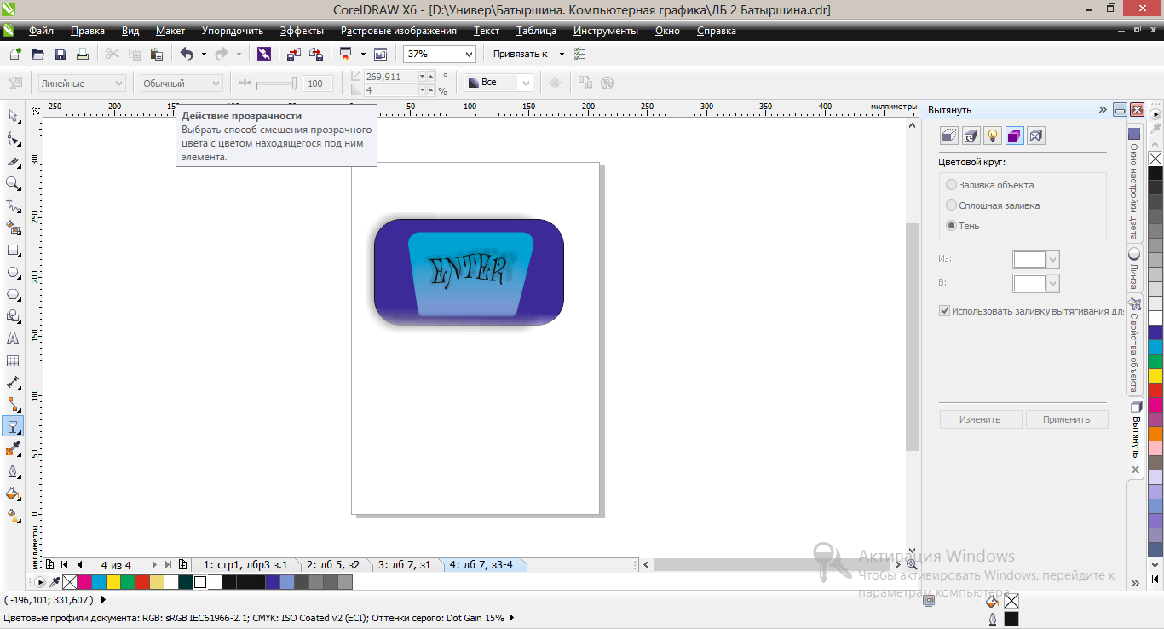Select the Crop tool in toolbox

[x=13, y=161]
